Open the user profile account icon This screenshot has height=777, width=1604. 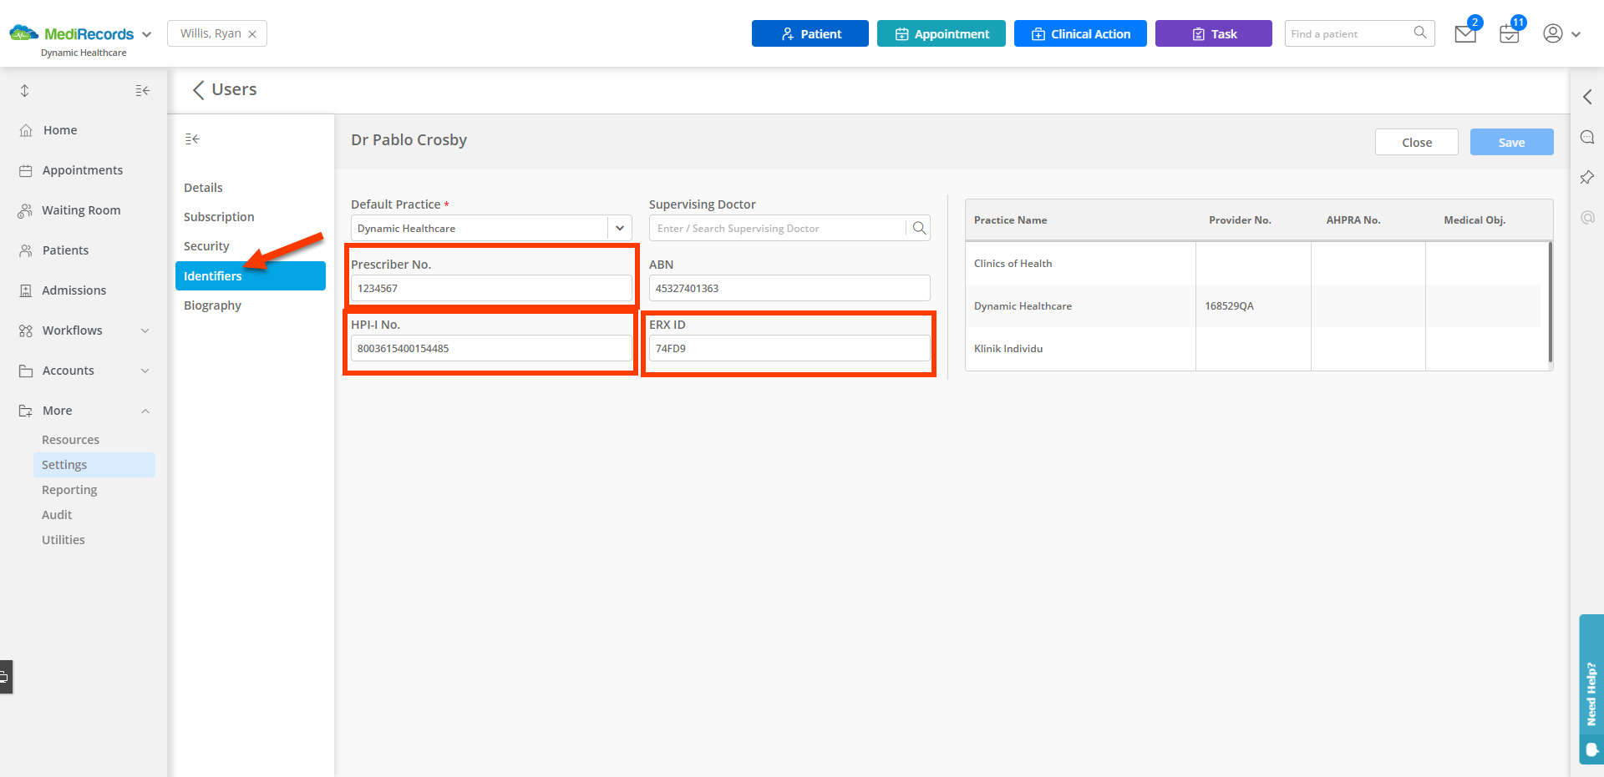click(1553, 33)
